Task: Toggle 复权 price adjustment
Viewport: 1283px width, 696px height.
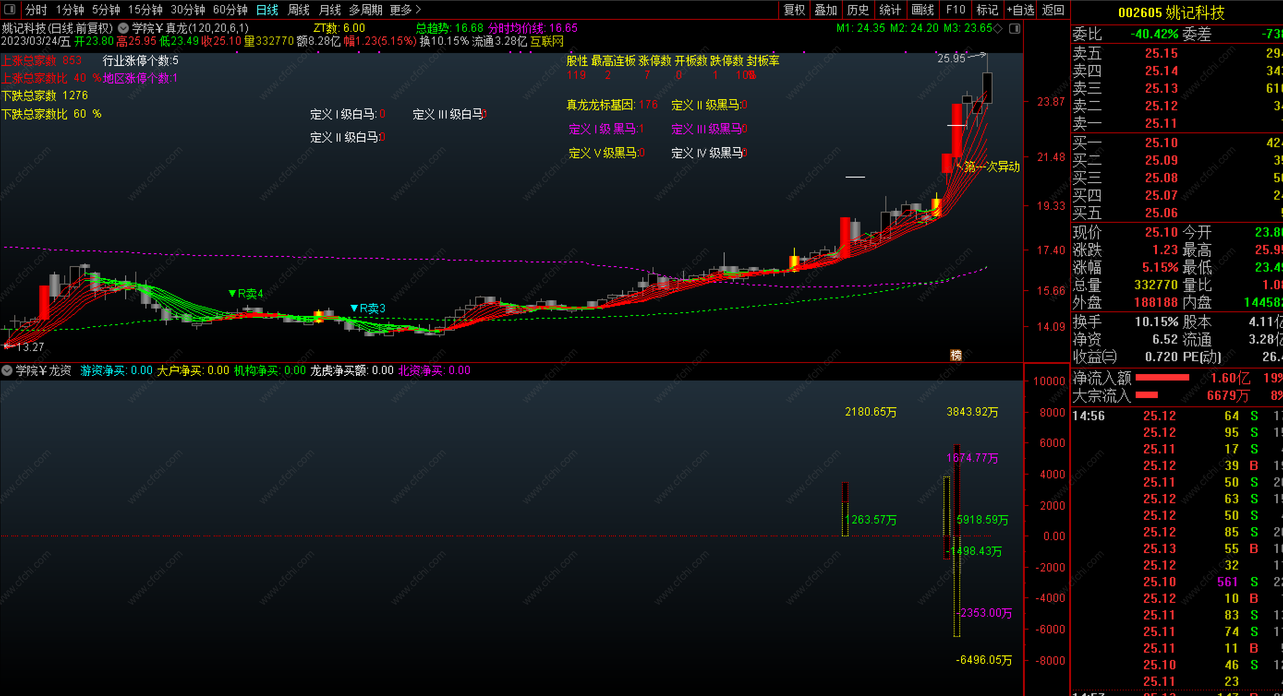Action: 794,9
